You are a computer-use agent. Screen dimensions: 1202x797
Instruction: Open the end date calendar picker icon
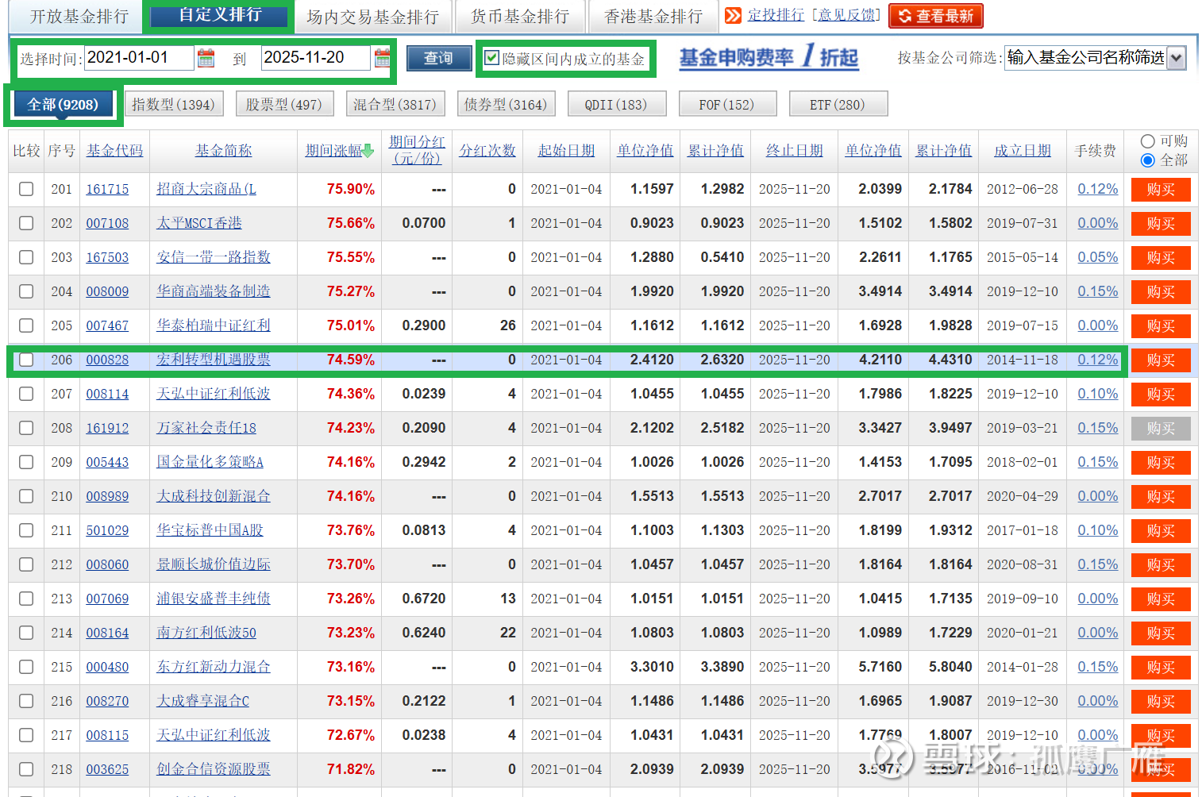(x=382, y=58)
